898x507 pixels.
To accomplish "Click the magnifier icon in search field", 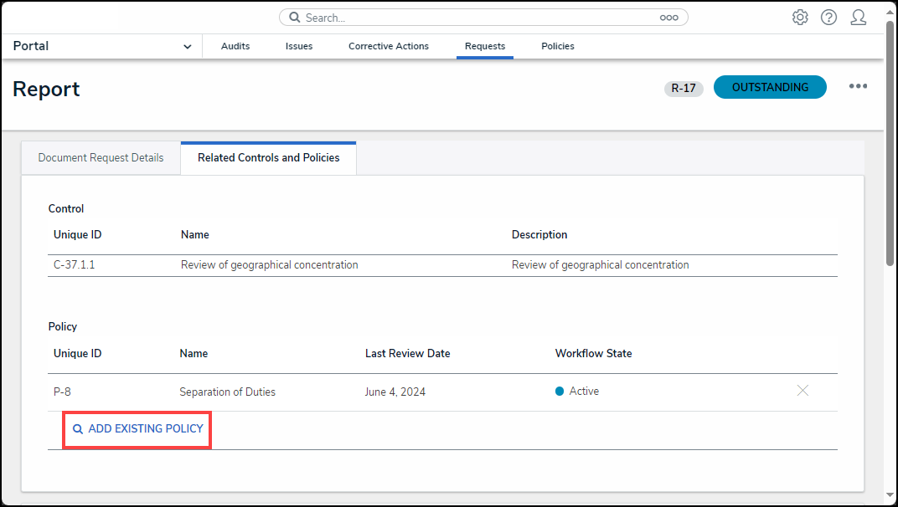I will [x=295, y=18].
